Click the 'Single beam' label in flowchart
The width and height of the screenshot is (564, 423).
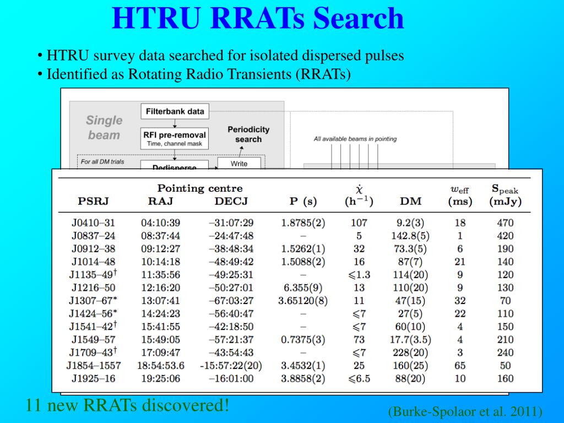pos(104,127)
